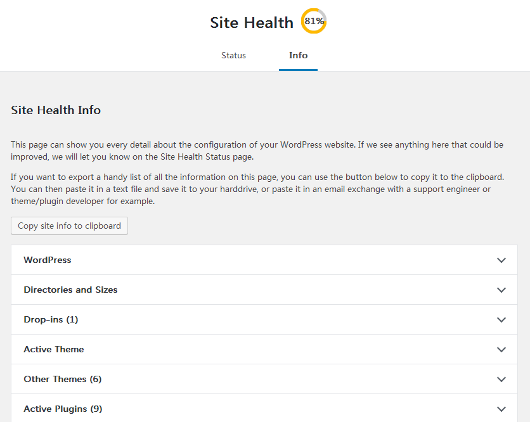
Task: Click the Active Plugins chevron arrow
Action: (501, 409)
